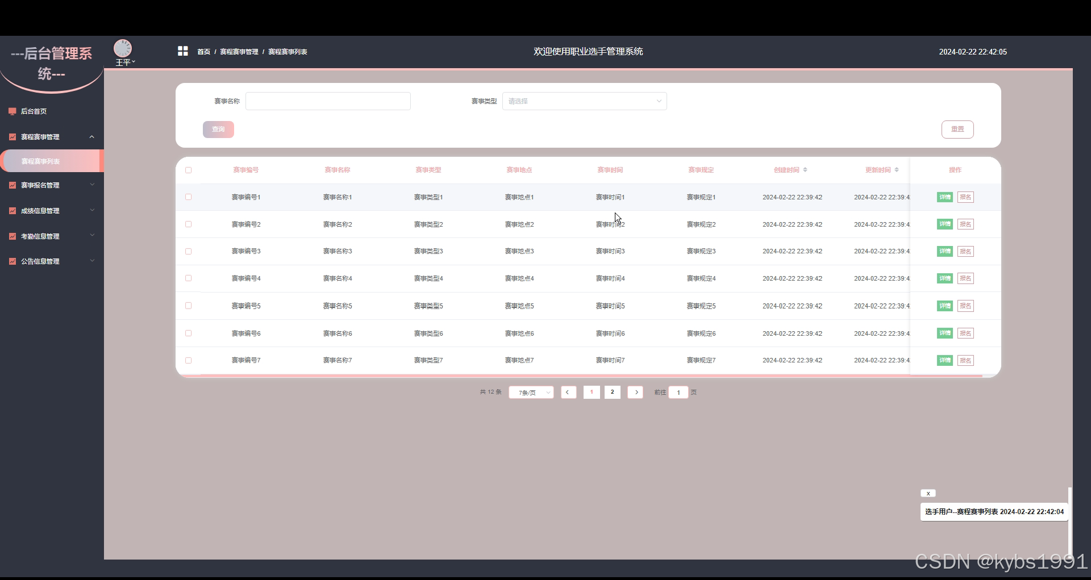Click the 成绩信息管理 chart icon
This screenshot has width=1091, height=580.
point(13,211)
